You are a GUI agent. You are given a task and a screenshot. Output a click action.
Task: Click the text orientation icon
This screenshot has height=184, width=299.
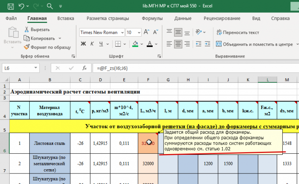click(199, 32)
